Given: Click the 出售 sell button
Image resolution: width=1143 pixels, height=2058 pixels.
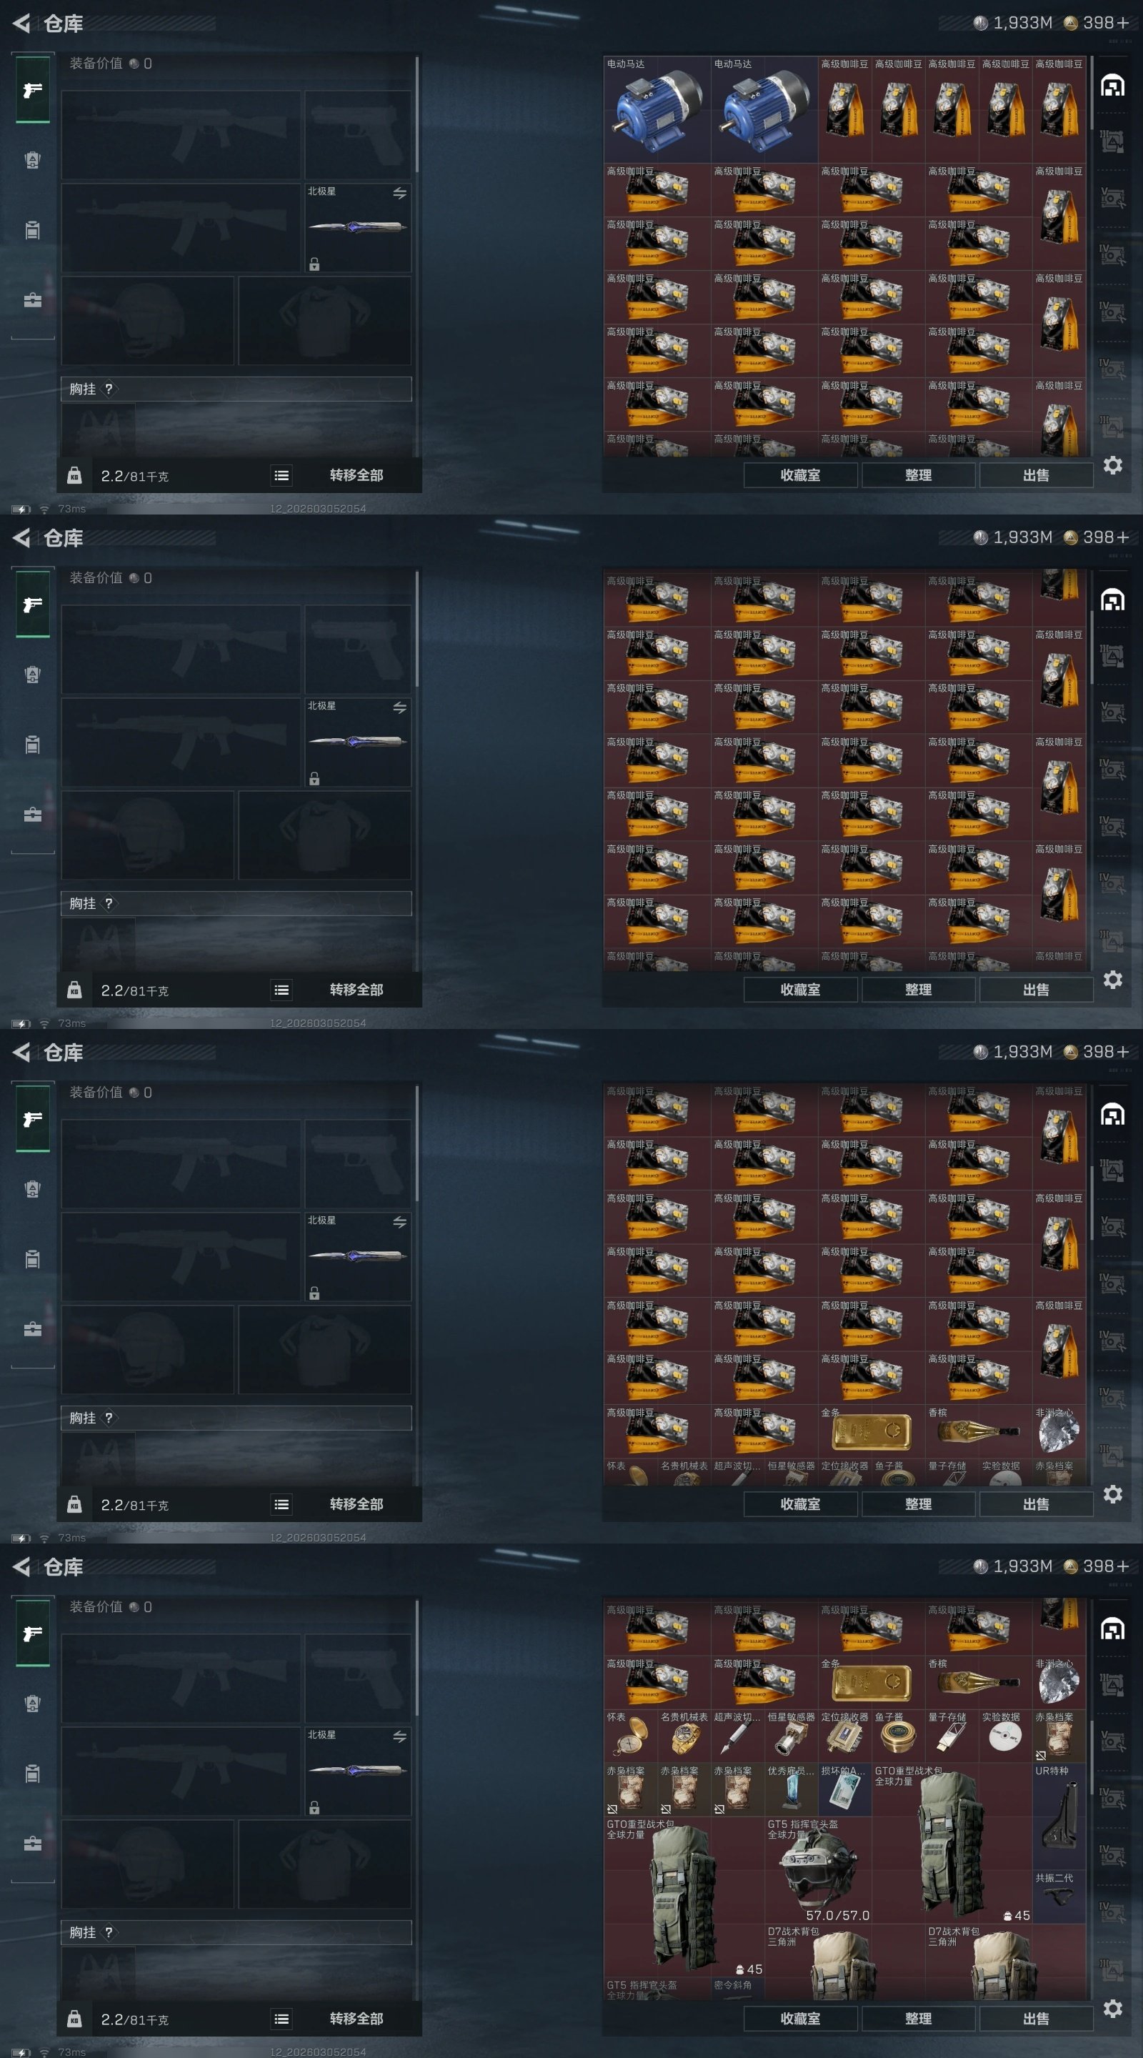Looking at the screenshot, I should 1036,2018.
